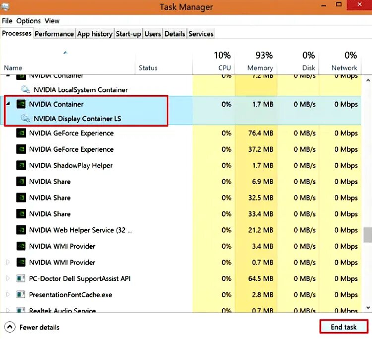Switch to the Services tab
The image size is (372, 339).
tap(201, 34)
